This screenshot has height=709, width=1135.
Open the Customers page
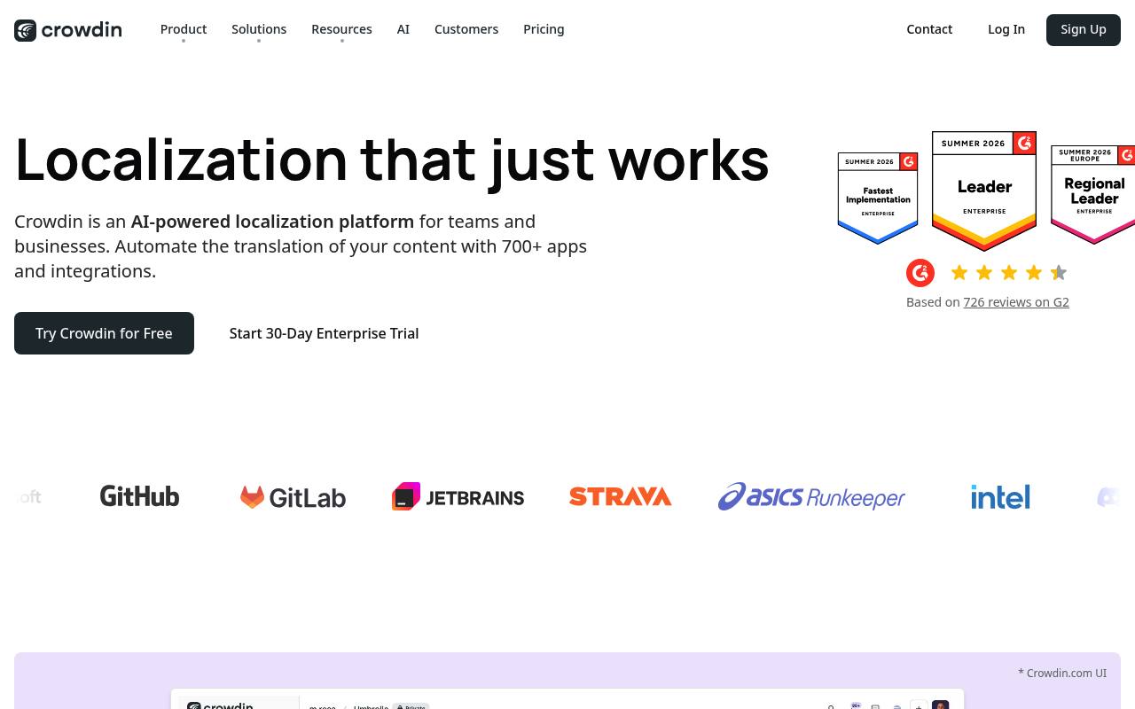[x=466, y=29]
